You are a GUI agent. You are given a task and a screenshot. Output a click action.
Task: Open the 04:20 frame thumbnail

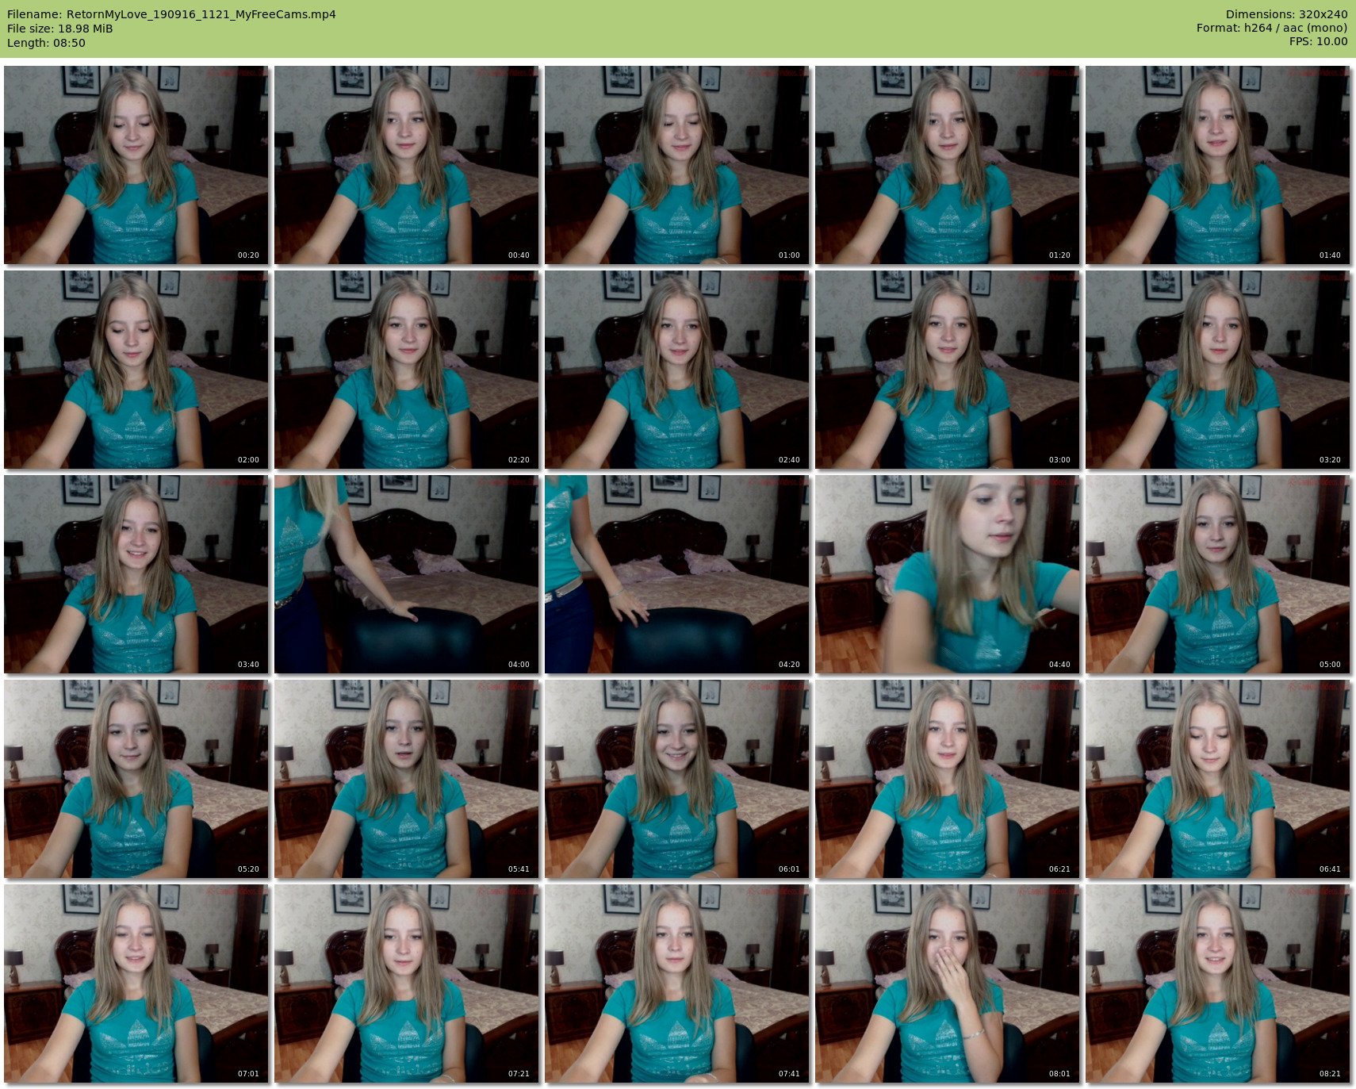pos(676,574)
